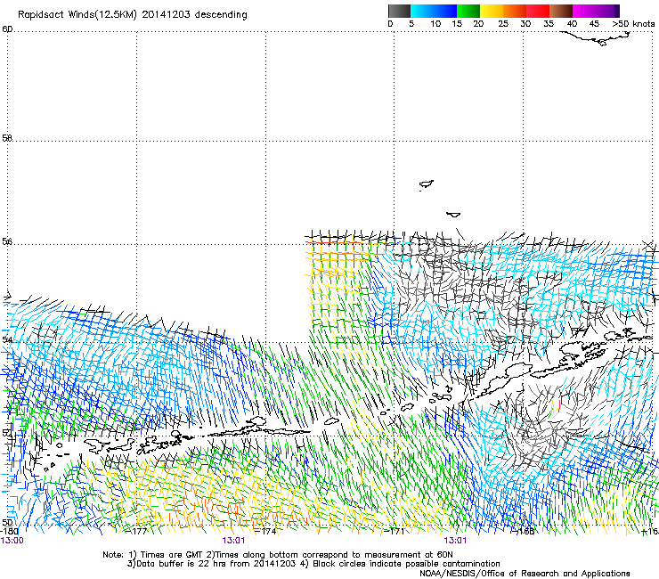Click the "40" label under the color scale
This screenshot has height=579, width=659.
(572, 24)
